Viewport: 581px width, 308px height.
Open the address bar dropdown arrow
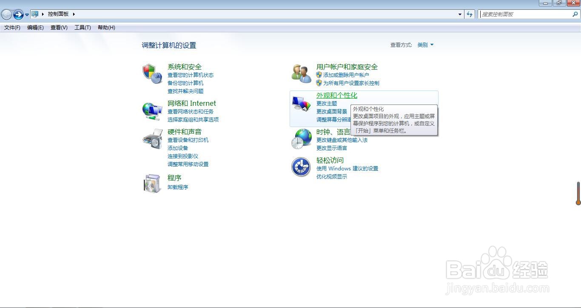point(459,14)
